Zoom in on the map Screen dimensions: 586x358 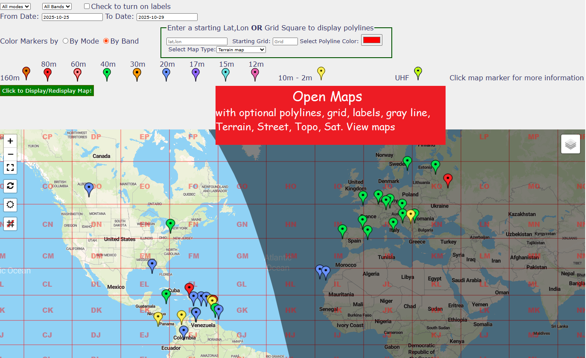(x=10, y=141)
